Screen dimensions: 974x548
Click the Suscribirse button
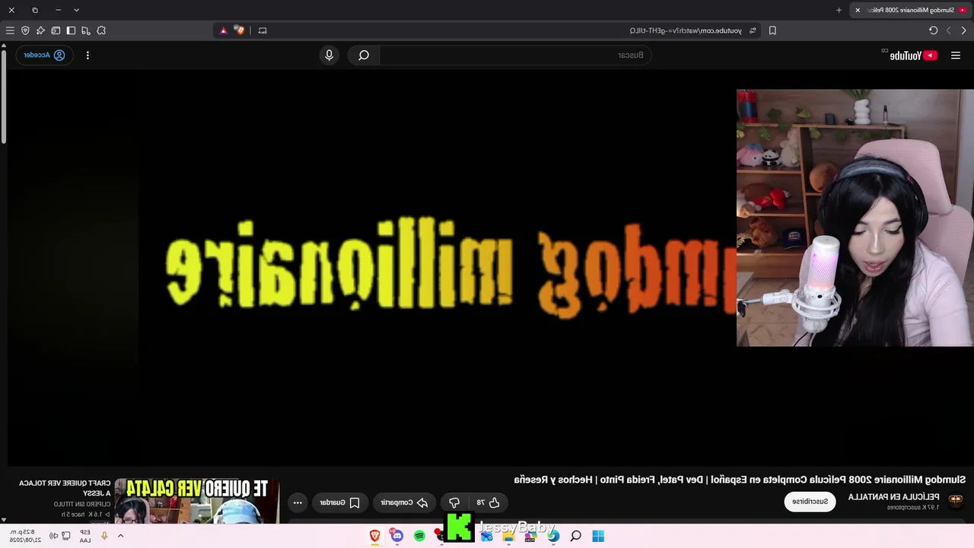(810, 502)
